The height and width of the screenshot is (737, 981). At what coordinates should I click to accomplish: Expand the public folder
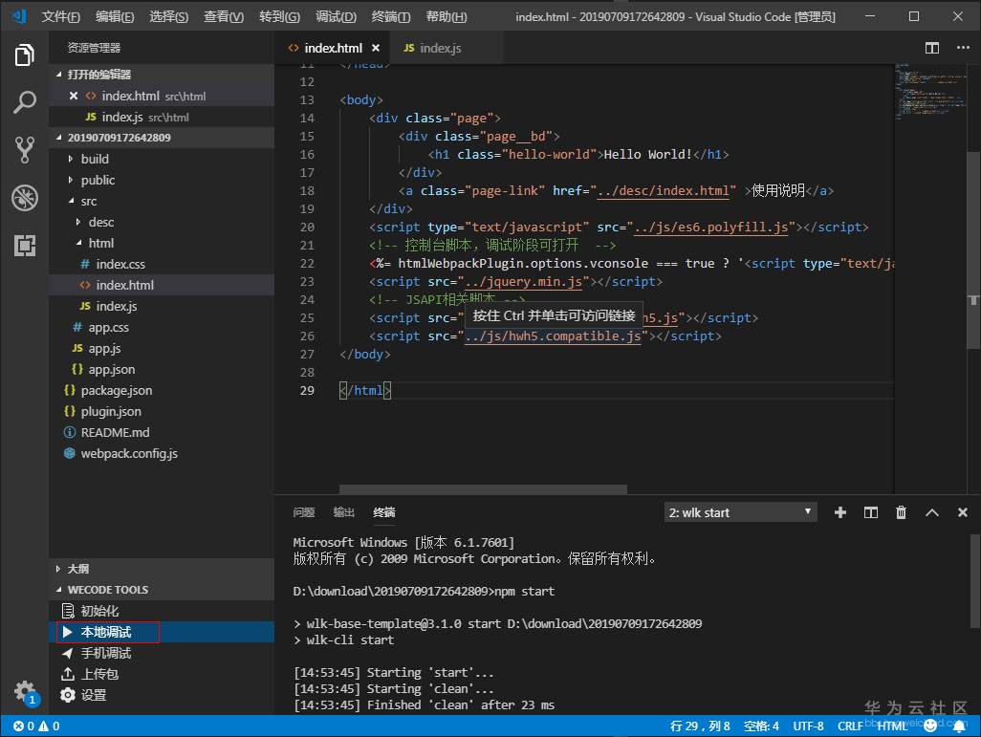(98, 180)
